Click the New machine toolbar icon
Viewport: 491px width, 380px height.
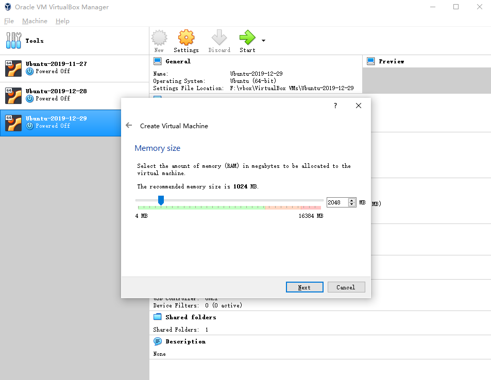click(x=159, y=38)
